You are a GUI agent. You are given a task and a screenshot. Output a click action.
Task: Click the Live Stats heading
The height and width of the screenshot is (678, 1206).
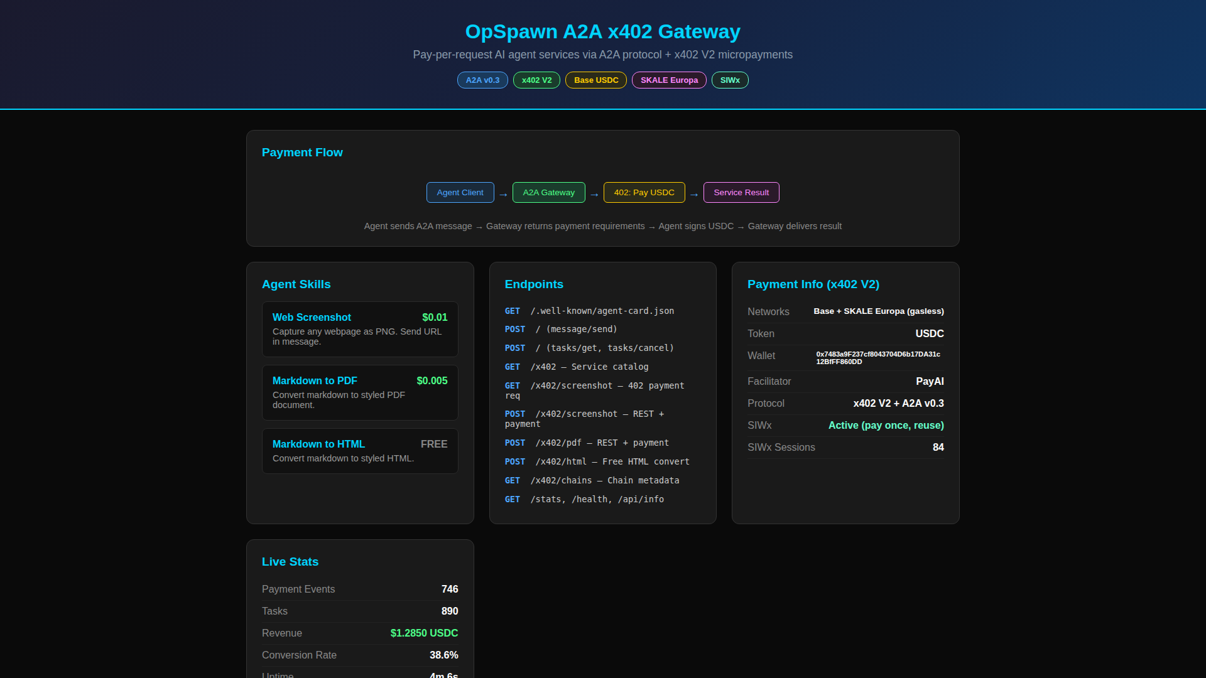290,562
